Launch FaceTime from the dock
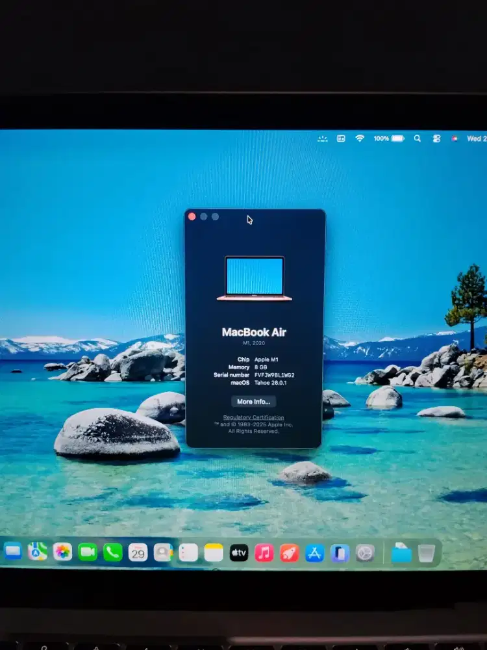Viewport: 487px width, 650px height. pyautogui.click(x=88, y=552)
